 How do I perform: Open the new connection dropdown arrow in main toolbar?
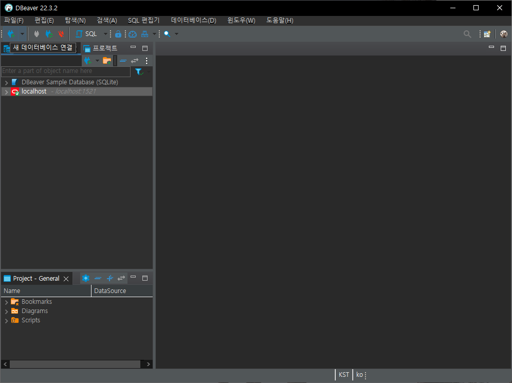click(x=22, y=34)
